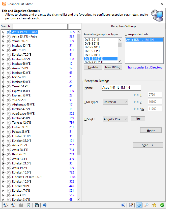
Task: Open help with the question mark icon
Action: (x=123, y=205)
